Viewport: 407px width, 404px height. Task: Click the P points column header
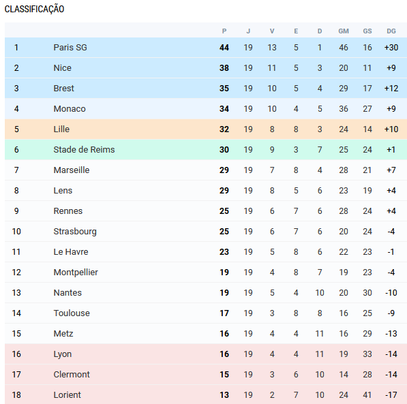(224, 31)
